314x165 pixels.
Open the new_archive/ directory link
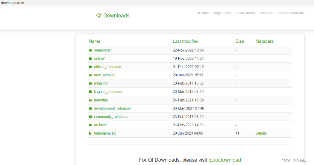(x=105, y=75)
